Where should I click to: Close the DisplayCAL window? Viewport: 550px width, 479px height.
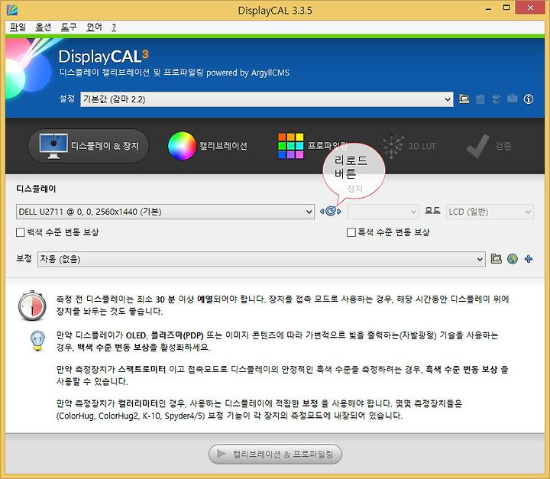(x=530, y=8)
